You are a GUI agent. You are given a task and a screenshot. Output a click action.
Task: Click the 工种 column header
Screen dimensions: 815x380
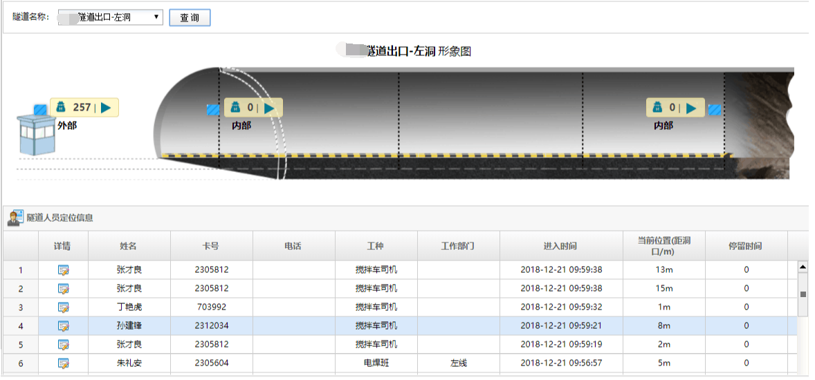coord(376,246)
